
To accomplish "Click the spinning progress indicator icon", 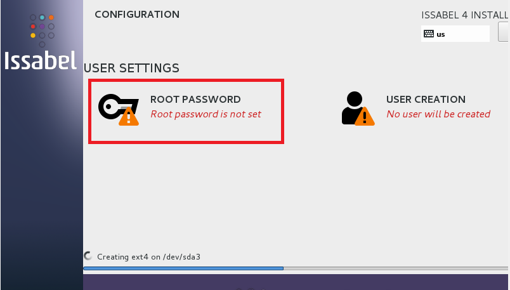I will (x=88, y=256).
